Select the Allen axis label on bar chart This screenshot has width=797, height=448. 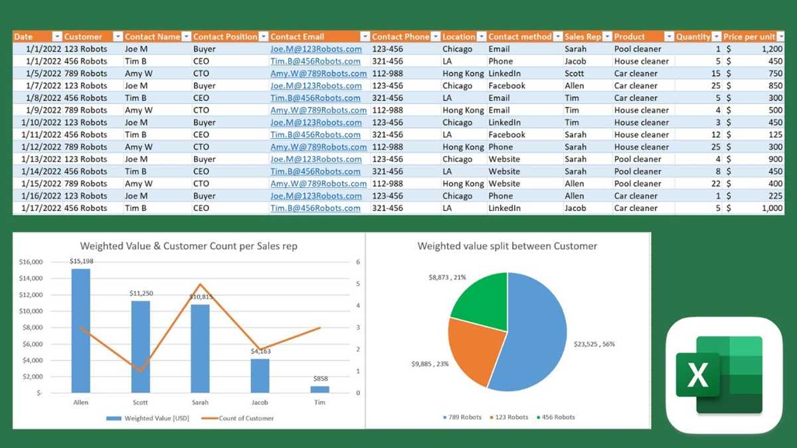81,402
